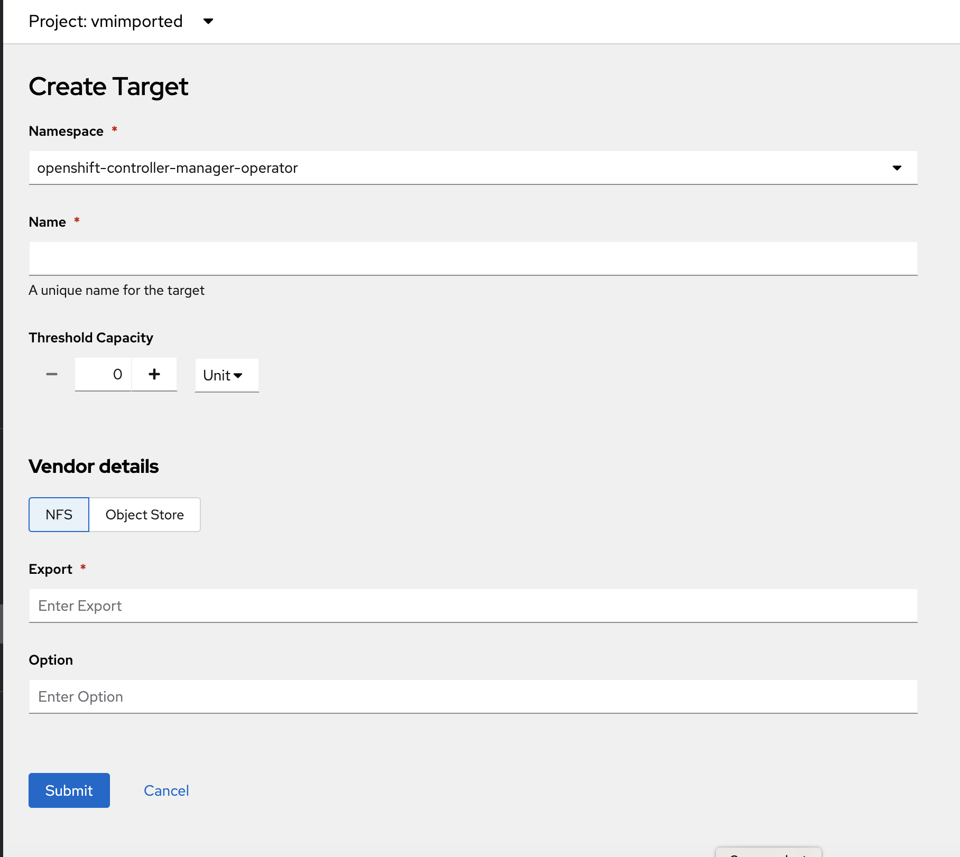Click the Enter Export input field

click(473, 606)
